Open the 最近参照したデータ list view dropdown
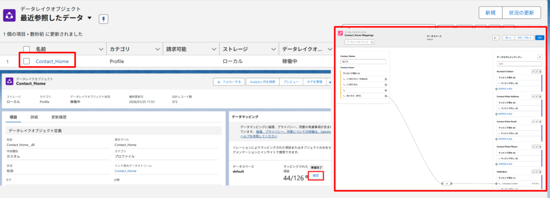550x198 pixels. pyautogui.click(x=90, y=18)
